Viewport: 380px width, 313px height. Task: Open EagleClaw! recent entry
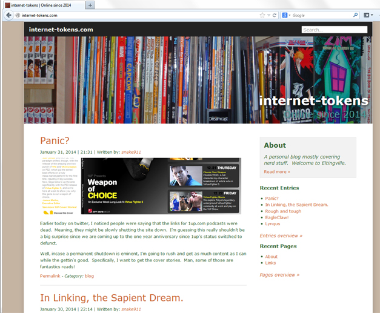(277, 217)
